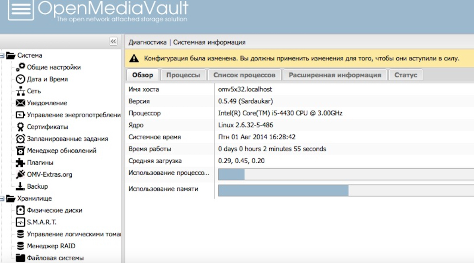Open Общие настройки gears icon

[21, 67]
